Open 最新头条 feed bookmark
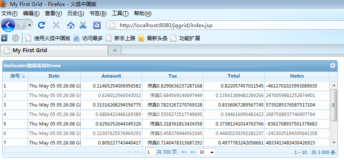 [153, 38]
